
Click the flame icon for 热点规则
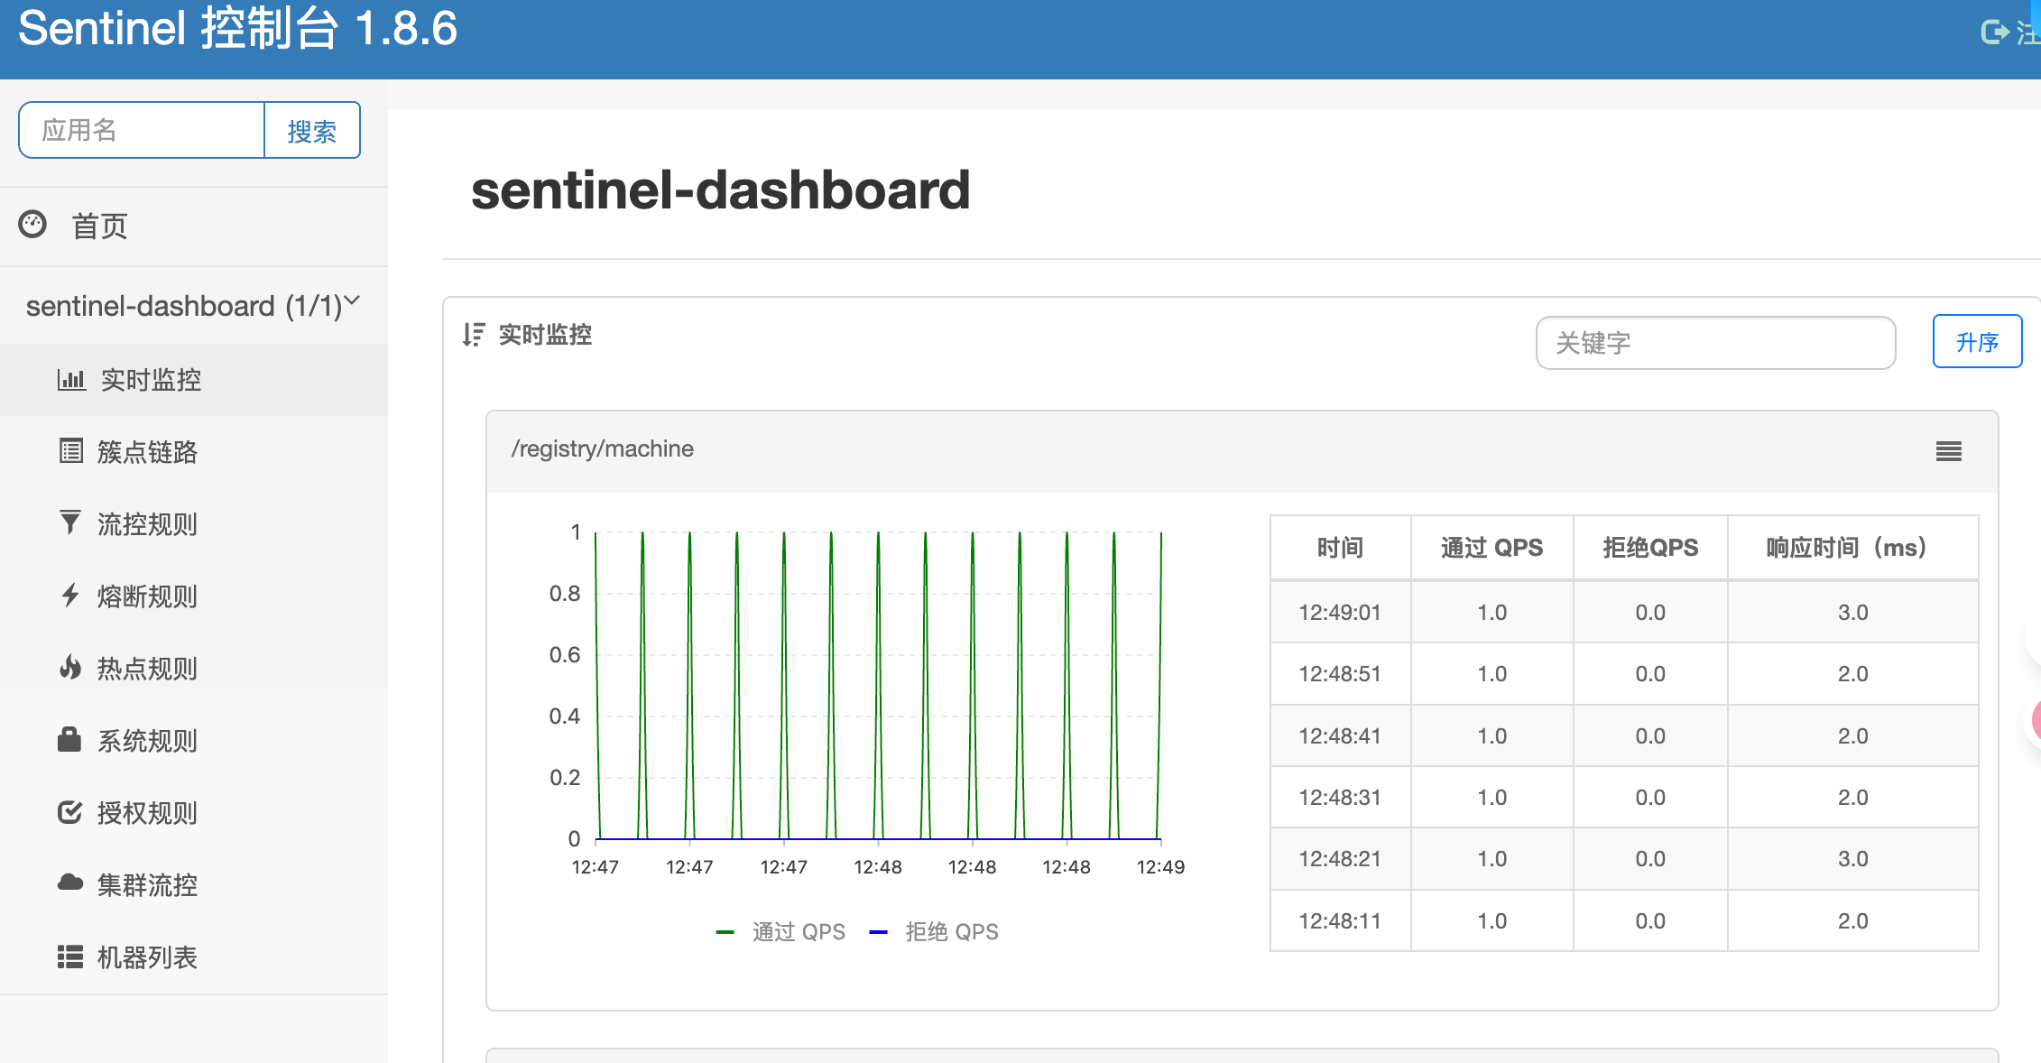pos(69,667)
